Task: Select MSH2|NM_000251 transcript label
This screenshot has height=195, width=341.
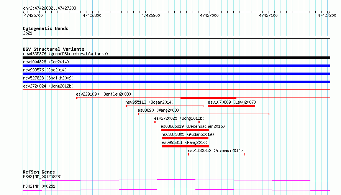Action: 39,186
